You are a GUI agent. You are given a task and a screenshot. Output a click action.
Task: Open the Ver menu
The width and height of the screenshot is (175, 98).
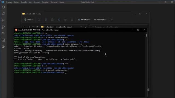[30, 2]
